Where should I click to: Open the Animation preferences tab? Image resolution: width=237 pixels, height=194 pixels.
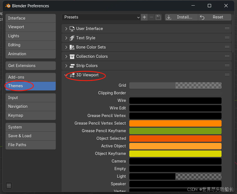click(x=31, y=54)
